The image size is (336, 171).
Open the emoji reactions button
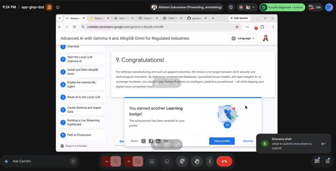point(167,161)
